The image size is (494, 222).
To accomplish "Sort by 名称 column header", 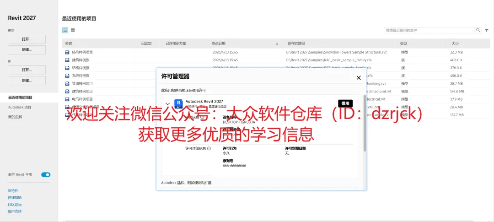I will 68,43.
